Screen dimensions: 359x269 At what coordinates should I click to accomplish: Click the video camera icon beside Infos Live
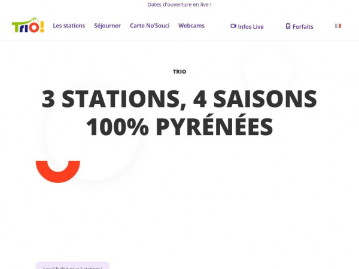click(x=233, y=26)
